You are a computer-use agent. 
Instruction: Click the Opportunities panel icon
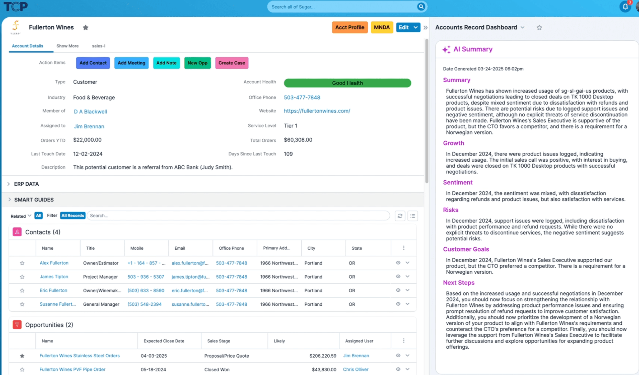(x=17, y=324)
